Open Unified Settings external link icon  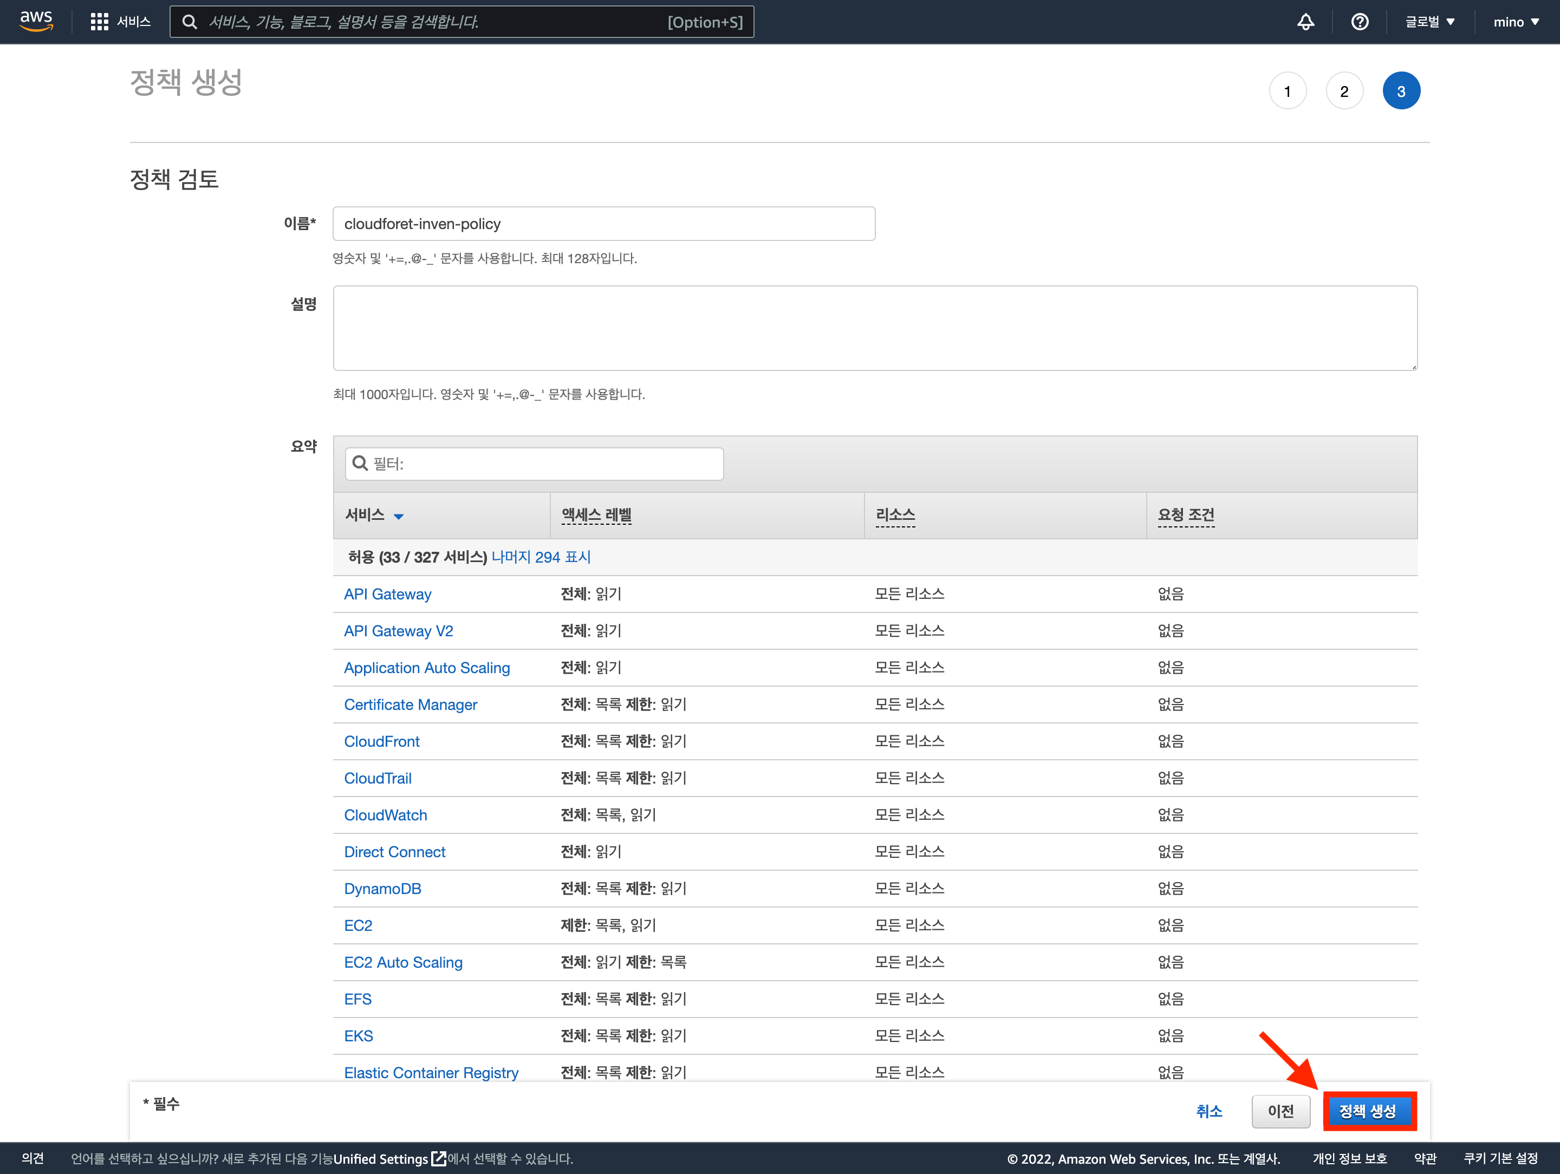pos(439,1158)
